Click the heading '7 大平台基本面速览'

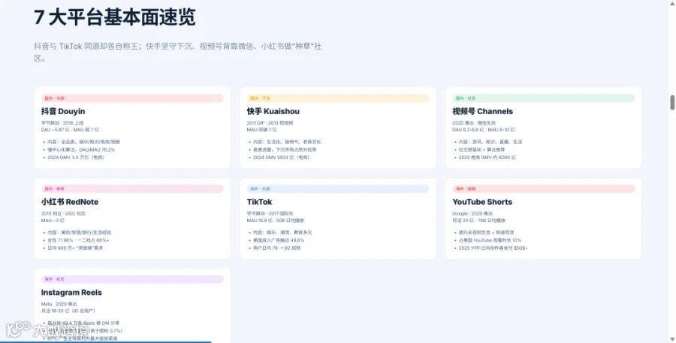coord(115,17)
